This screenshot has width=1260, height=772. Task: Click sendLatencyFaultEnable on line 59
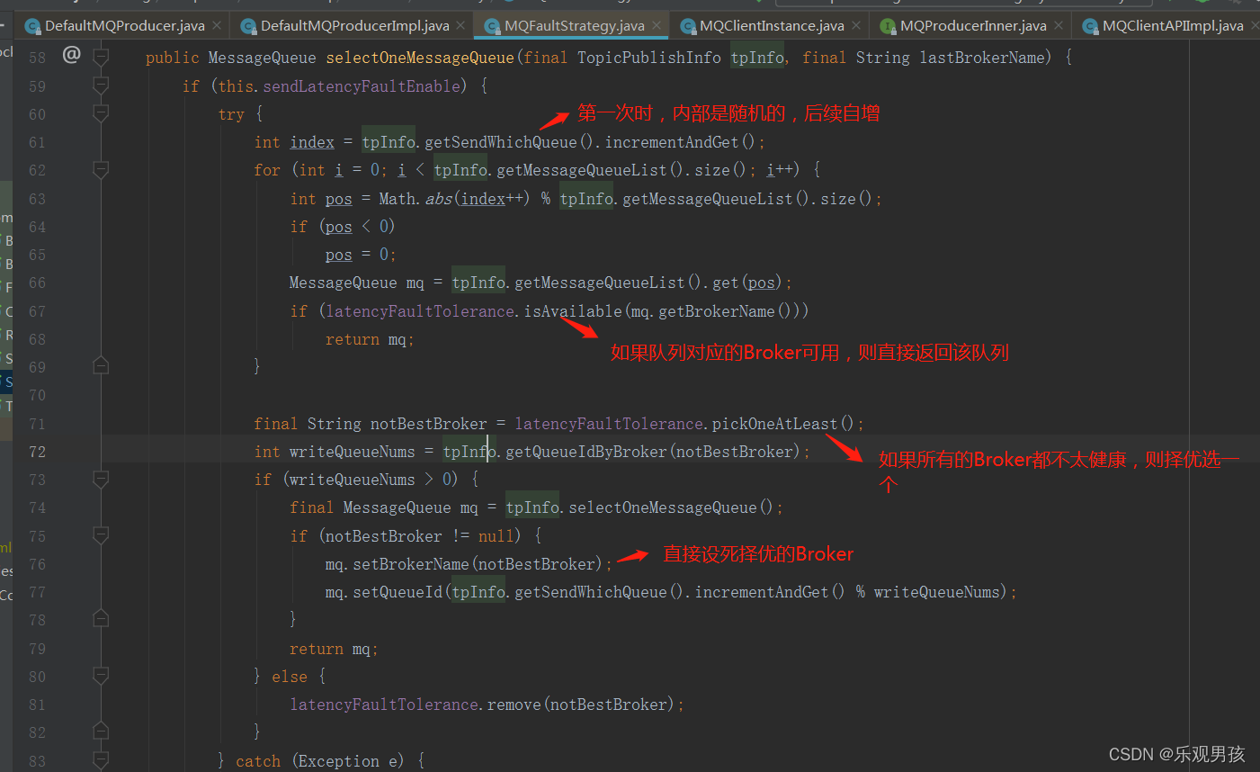[362, 86]
